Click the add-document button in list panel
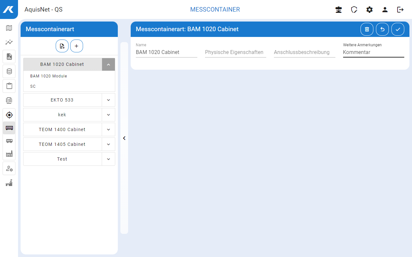Image resolution: width=412 pixels, height=257 pixels. pyautogui.click(x=62, y=46)
